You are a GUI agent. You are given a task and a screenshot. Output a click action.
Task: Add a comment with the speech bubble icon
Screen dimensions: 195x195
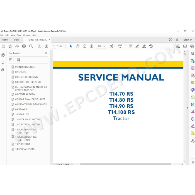(130, 46)
